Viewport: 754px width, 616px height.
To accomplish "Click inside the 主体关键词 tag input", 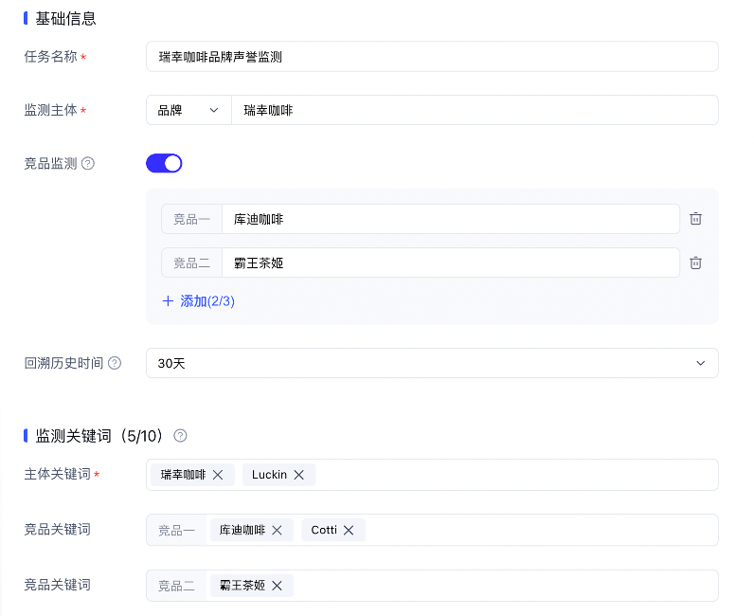I will point(432,475).
